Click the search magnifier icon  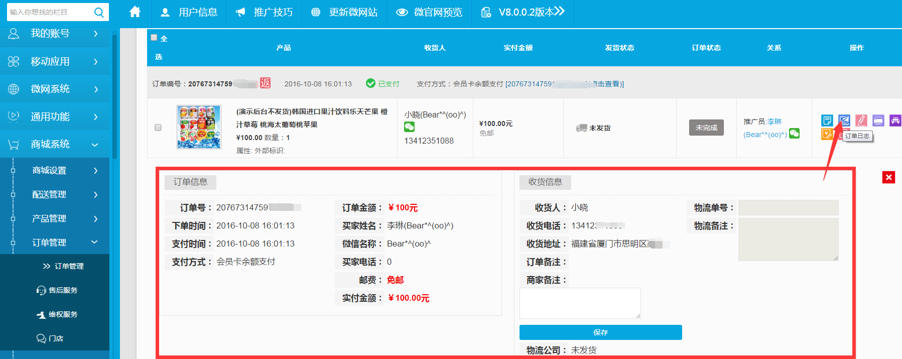click(x=99, y=13)
